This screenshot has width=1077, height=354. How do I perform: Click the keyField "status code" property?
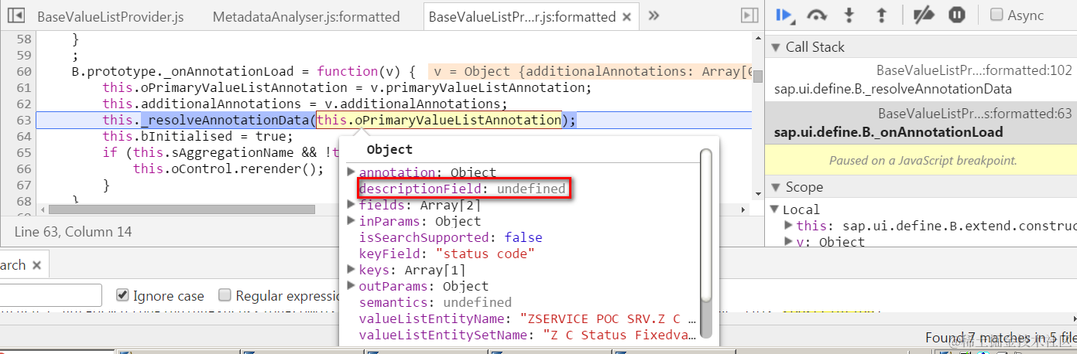click(x=447, y=254)
